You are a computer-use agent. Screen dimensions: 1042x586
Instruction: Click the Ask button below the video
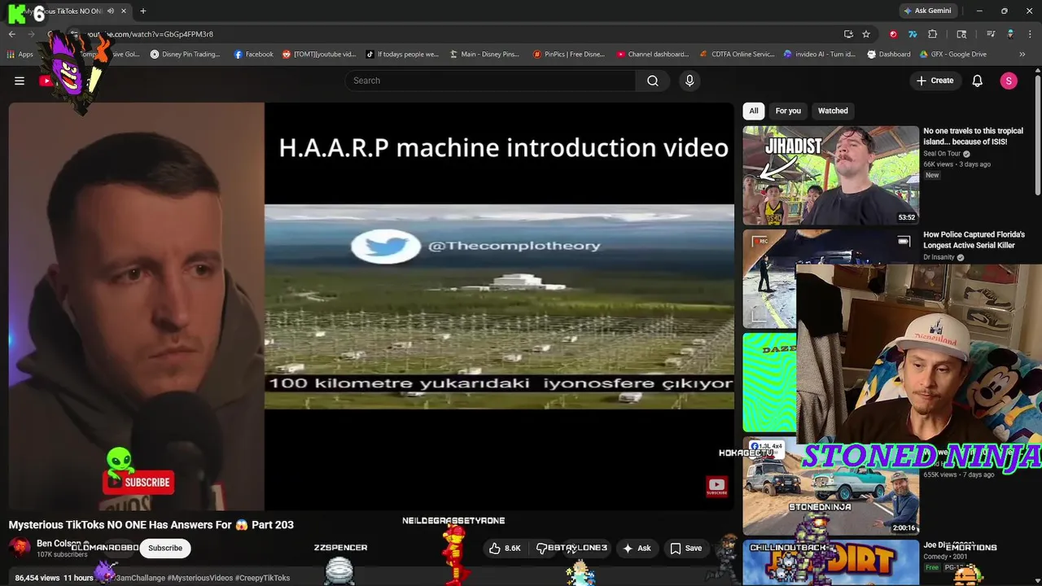pyautogui.click(x=637, y=548)
